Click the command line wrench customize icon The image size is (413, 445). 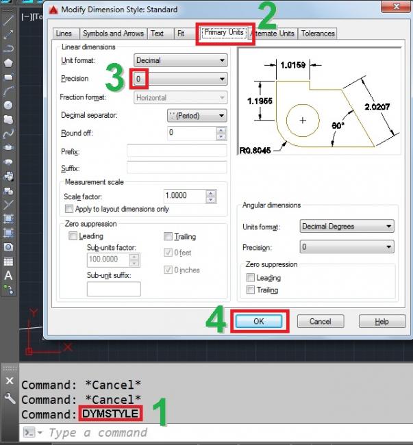pyautogui.click(x=10, y=398)
